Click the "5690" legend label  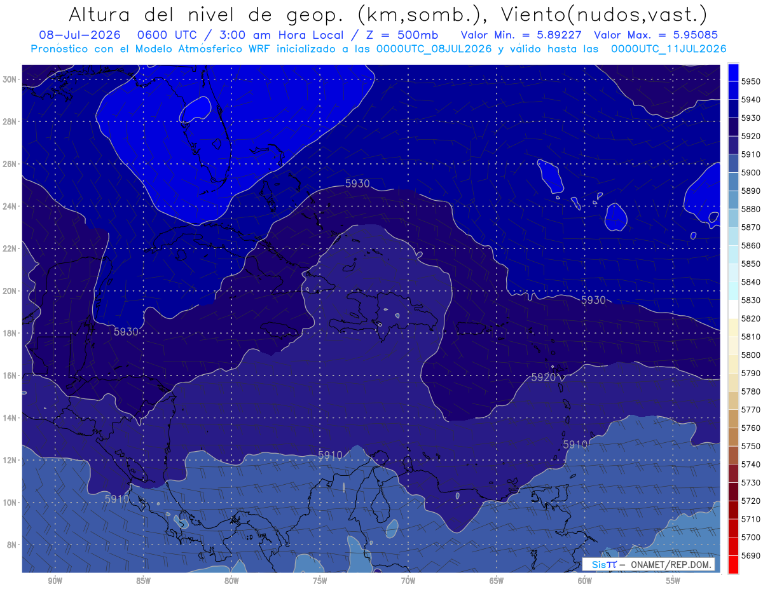pos(750,555)
